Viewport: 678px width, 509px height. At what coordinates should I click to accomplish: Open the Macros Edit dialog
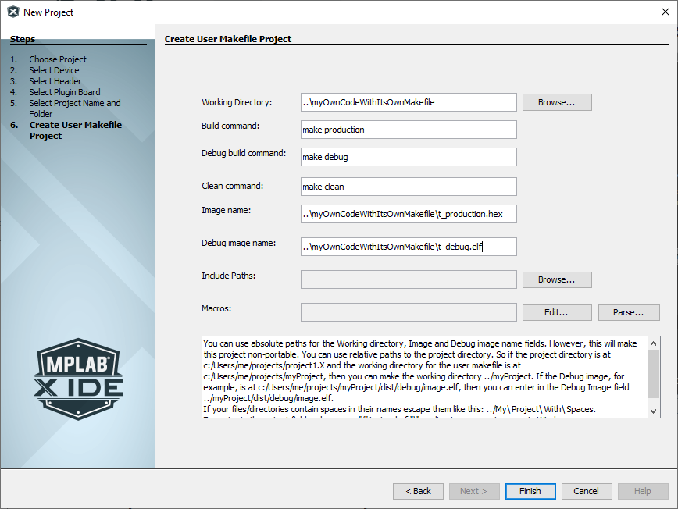click(x=556, y=312)
